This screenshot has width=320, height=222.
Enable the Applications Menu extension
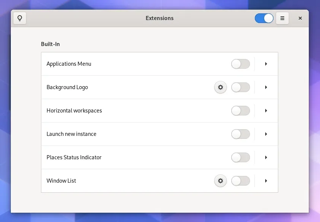(241, 64)
